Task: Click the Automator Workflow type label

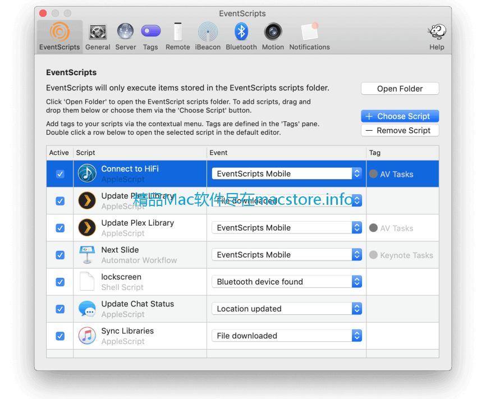Action: click(x=139, y=260)
